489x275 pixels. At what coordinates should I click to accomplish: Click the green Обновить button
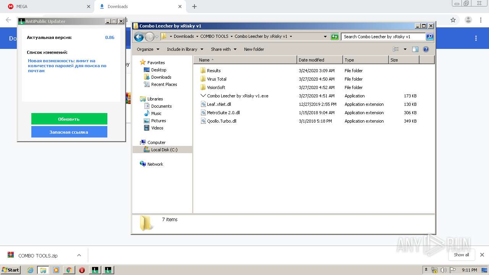[69, 119]
